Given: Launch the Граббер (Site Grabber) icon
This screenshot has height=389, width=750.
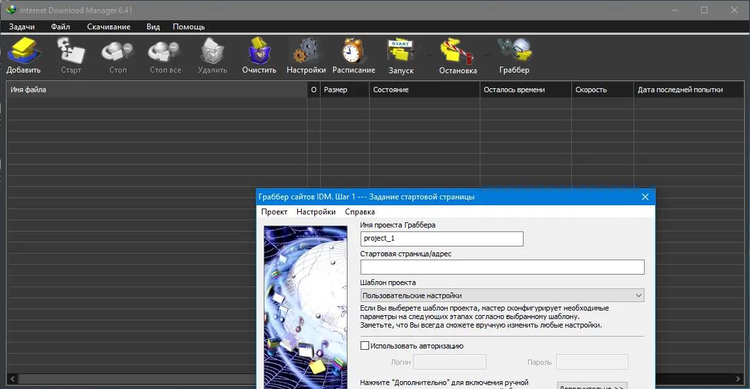Looking at the screenshot, I should [516, 54].
